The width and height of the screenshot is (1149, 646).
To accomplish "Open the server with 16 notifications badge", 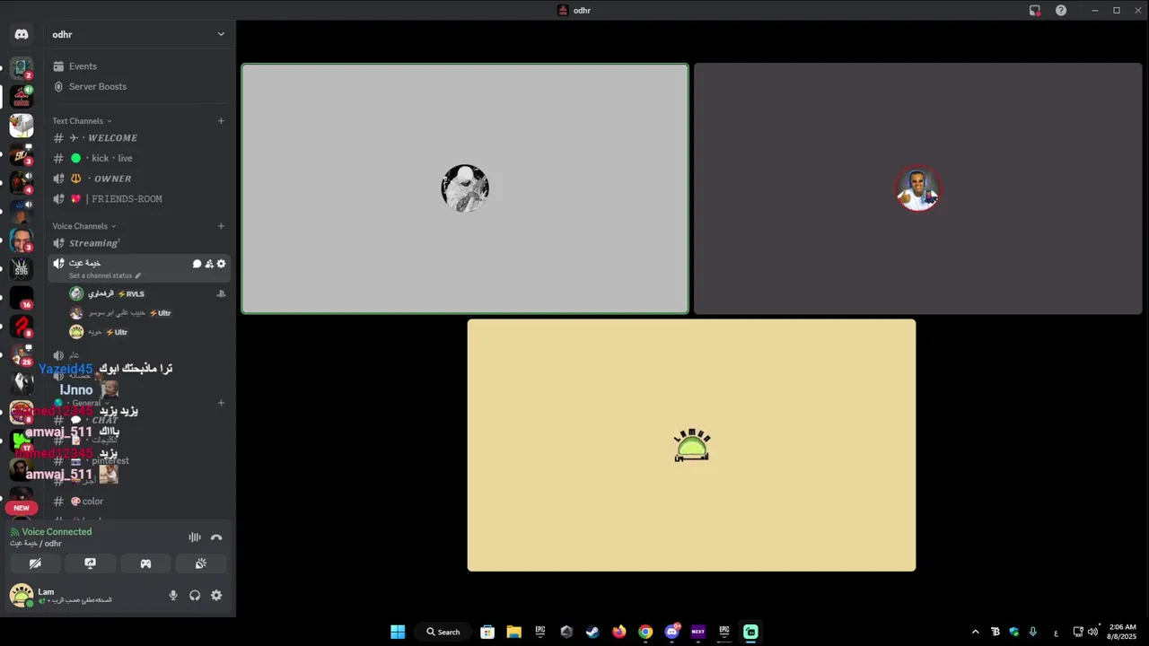I will pyautogui.click(x=22, y=297).
